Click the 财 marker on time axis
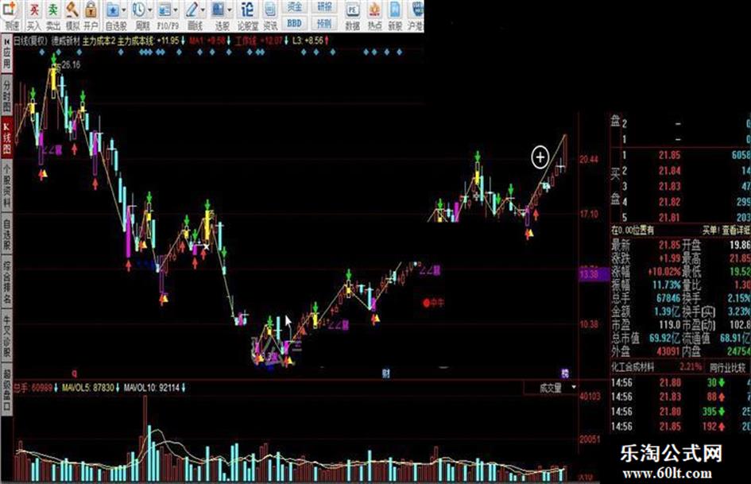This screenshot has width=751, height=484. point(386,373)
